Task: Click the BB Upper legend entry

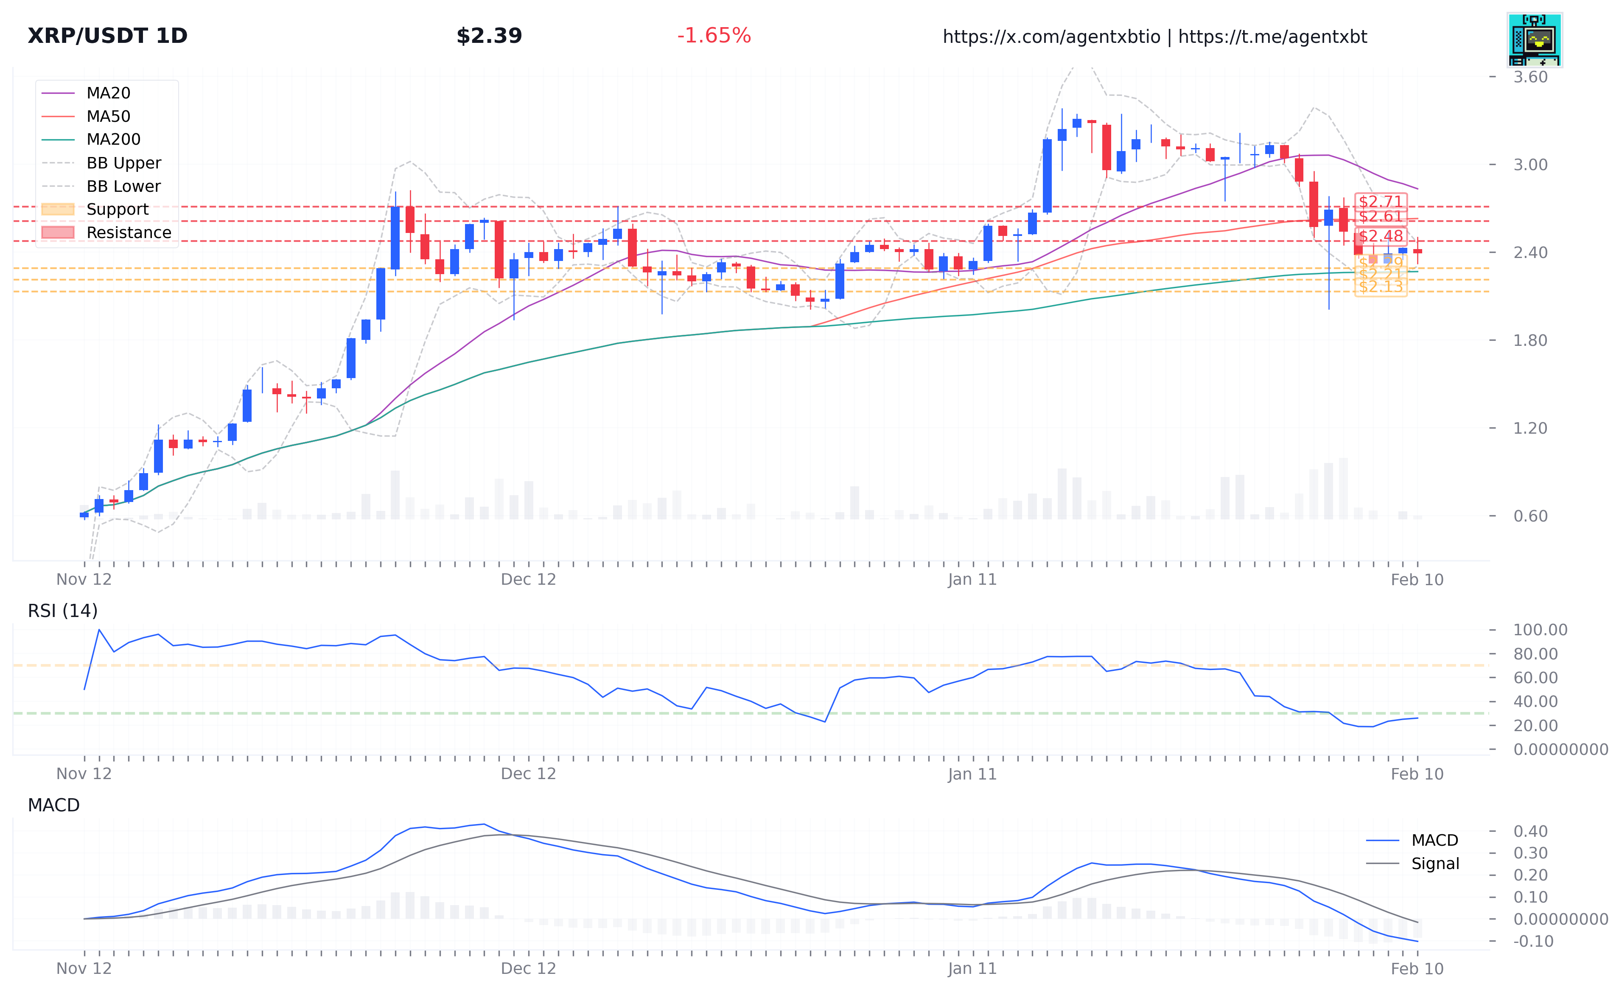Action: tap(101, 163)
